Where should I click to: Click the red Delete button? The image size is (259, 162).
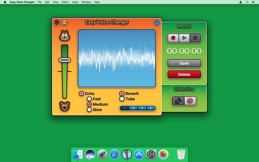pos(184,75)
